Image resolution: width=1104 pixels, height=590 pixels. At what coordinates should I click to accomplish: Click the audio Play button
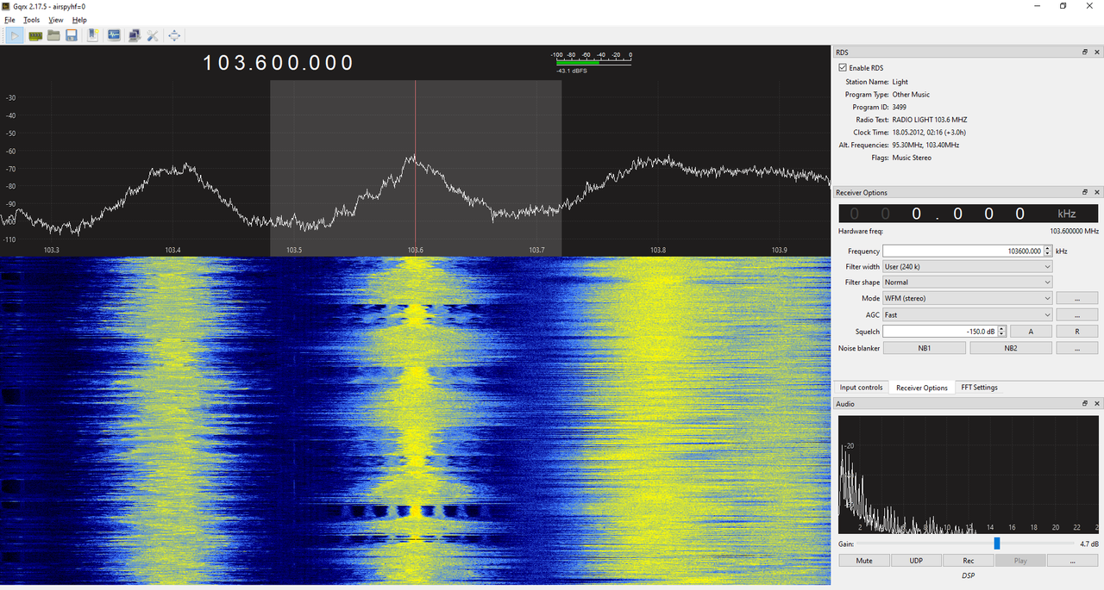point(1020,561)
